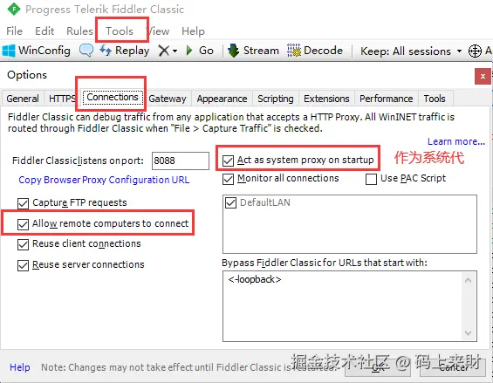The image size is (493, 383).
Task: Click the comment speech bubble icon
Action: pos(86,51)
